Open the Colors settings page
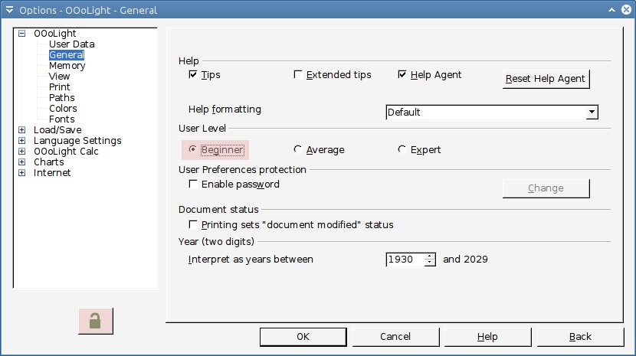This screenshot has width=636, height=356. click(63, 108)
